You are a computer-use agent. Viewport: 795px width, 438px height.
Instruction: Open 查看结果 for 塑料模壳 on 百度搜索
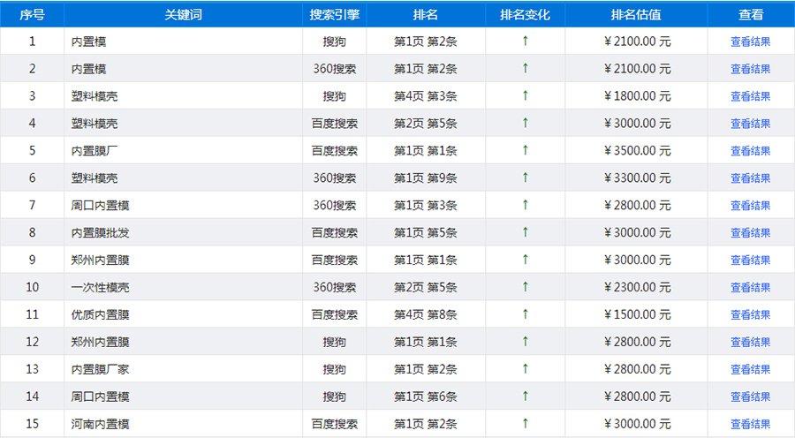pyautogui.click(x=750, y=124)
